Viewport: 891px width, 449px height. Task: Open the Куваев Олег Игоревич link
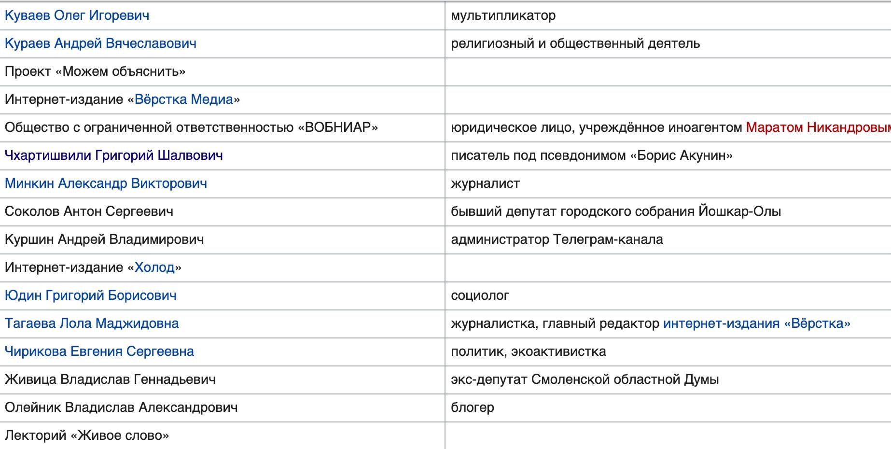pyautogui.click(x=77, y=15)
